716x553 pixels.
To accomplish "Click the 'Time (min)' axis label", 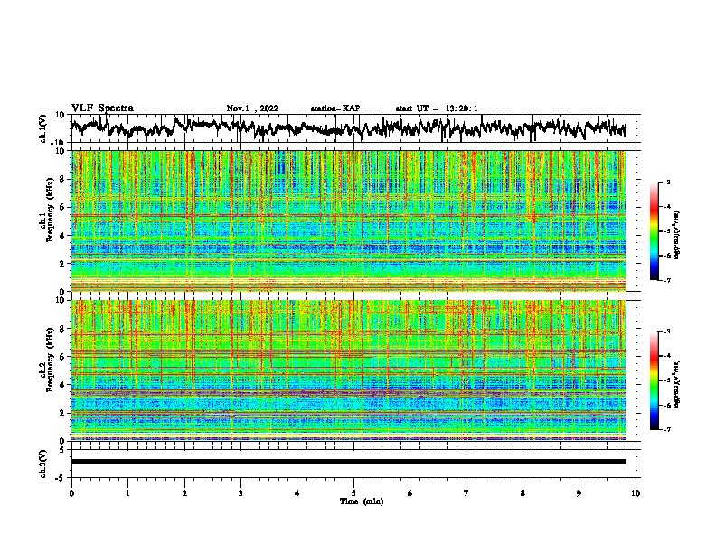I will (x=362, y=501).
